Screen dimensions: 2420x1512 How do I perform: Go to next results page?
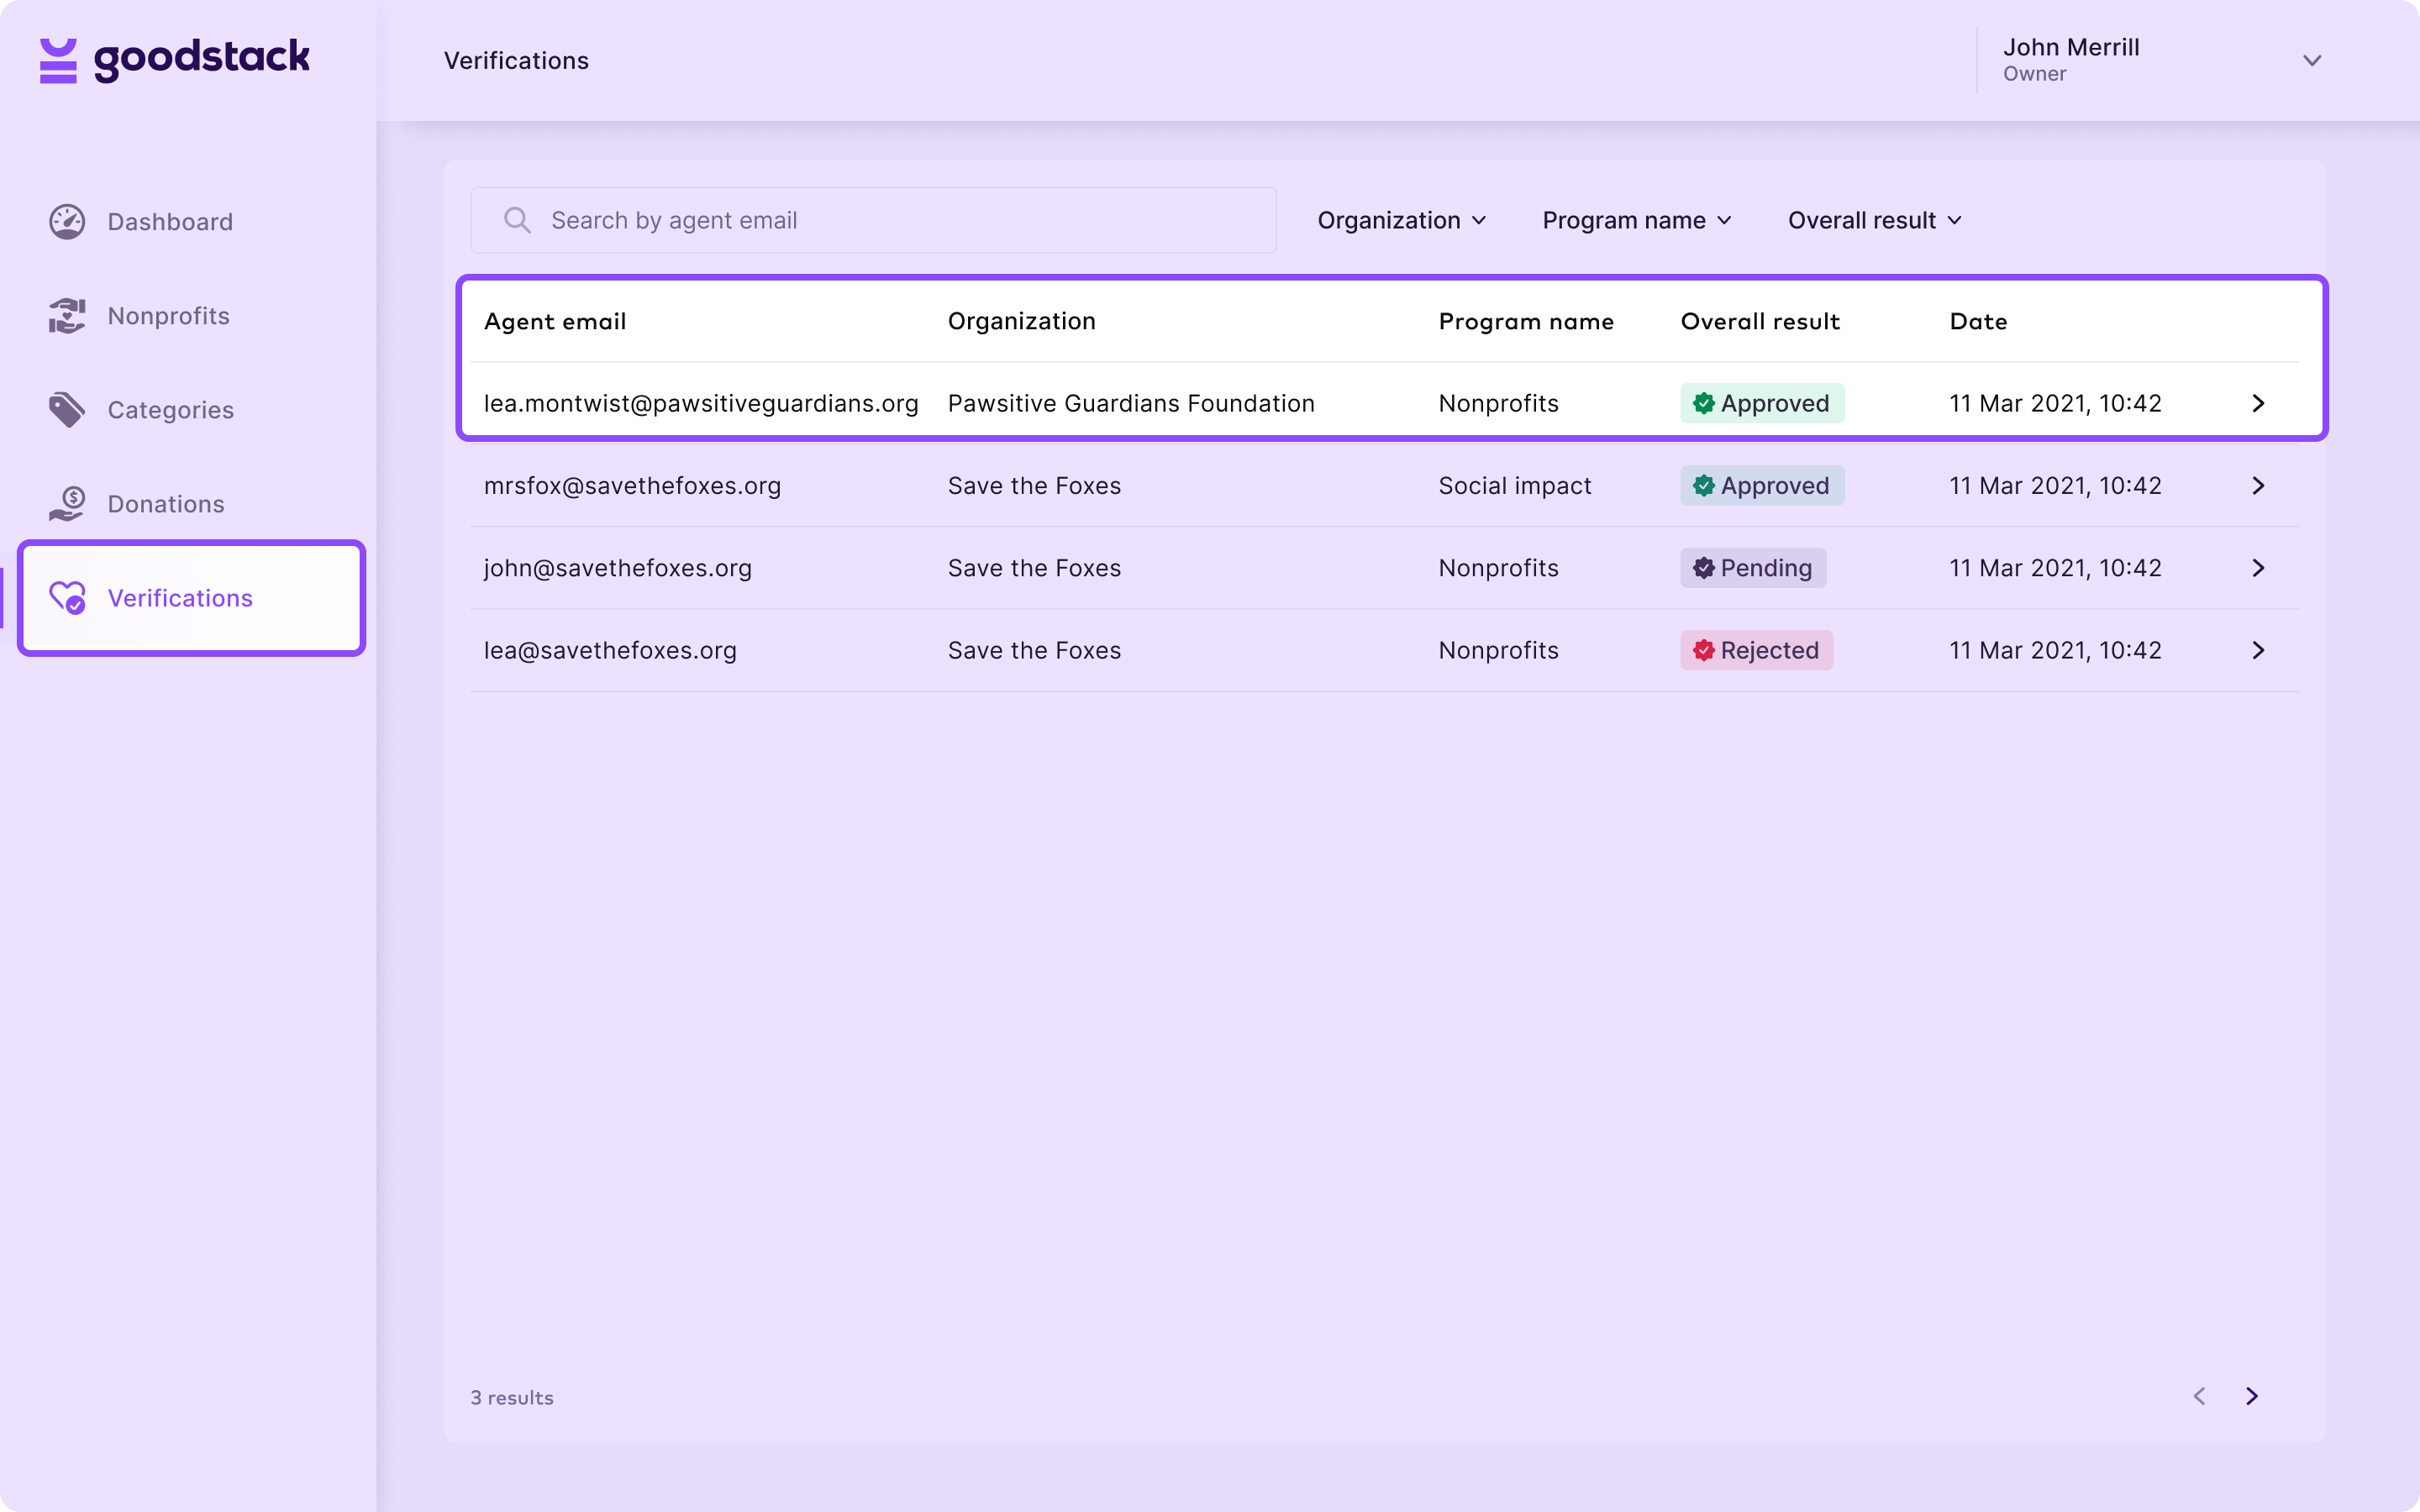[x=2252, y=1396]
